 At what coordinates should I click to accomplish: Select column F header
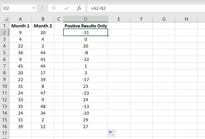tap(142, 19)
